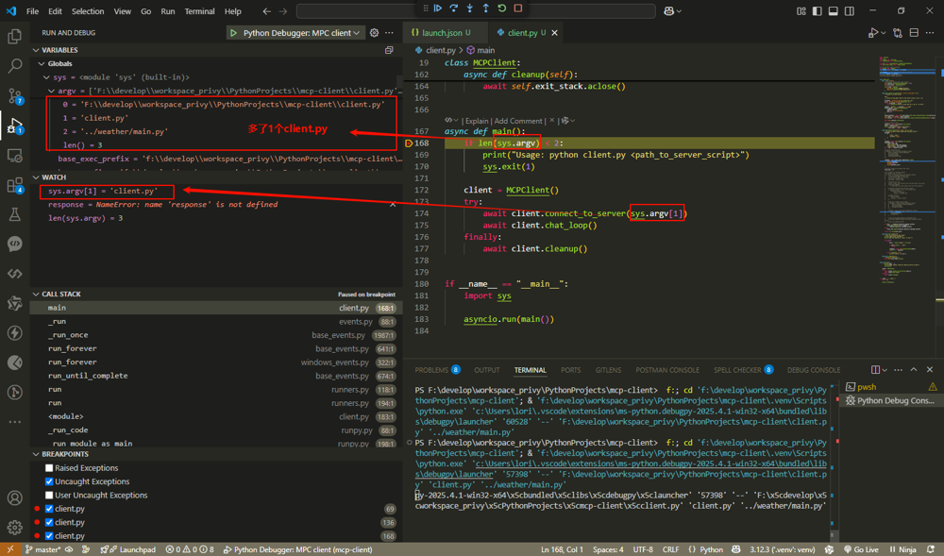Click the Go Live status bar button
Viewport: 944px width, 556px height.
(861, 549)
